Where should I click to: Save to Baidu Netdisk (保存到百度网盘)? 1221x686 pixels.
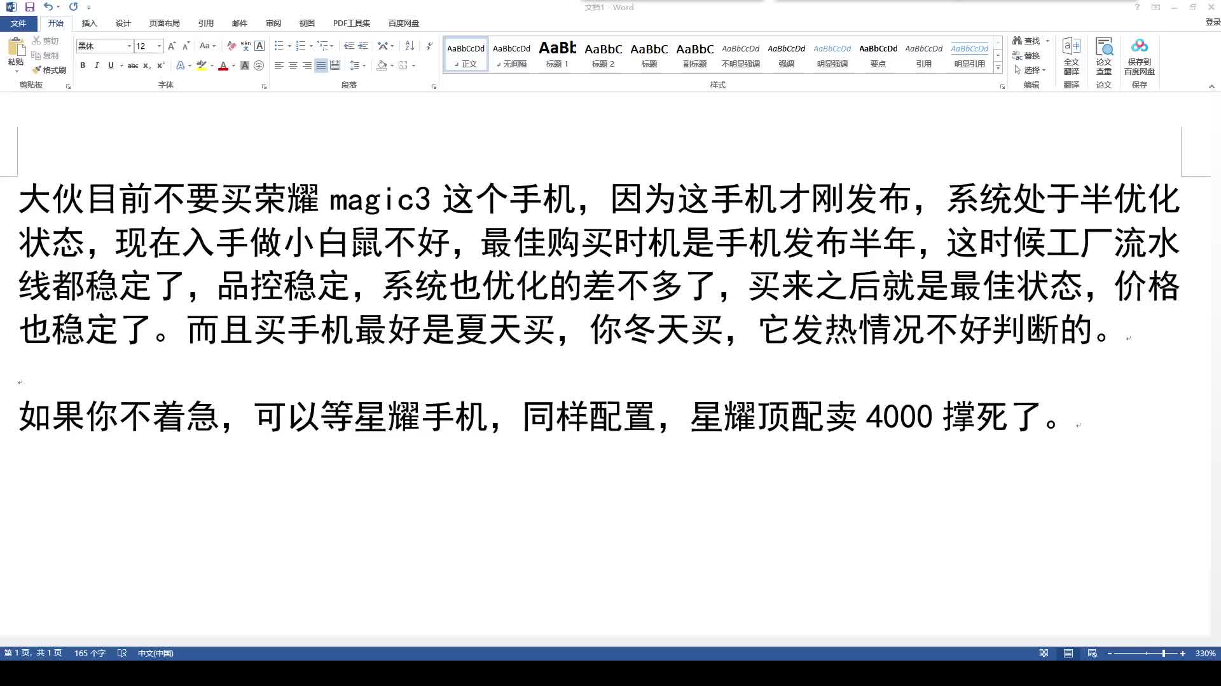pos(1139,56)
